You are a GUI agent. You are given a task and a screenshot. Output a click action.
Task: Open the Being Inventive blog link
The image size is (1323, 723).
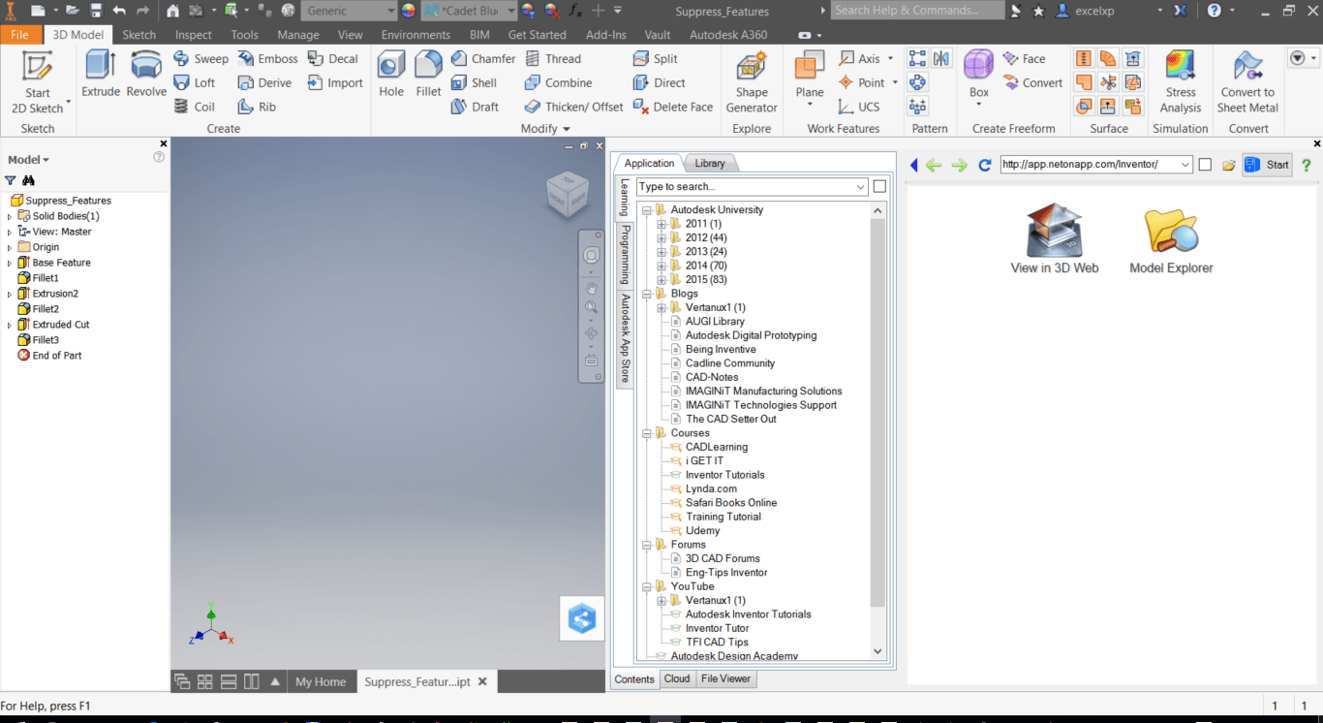point(721,349)
